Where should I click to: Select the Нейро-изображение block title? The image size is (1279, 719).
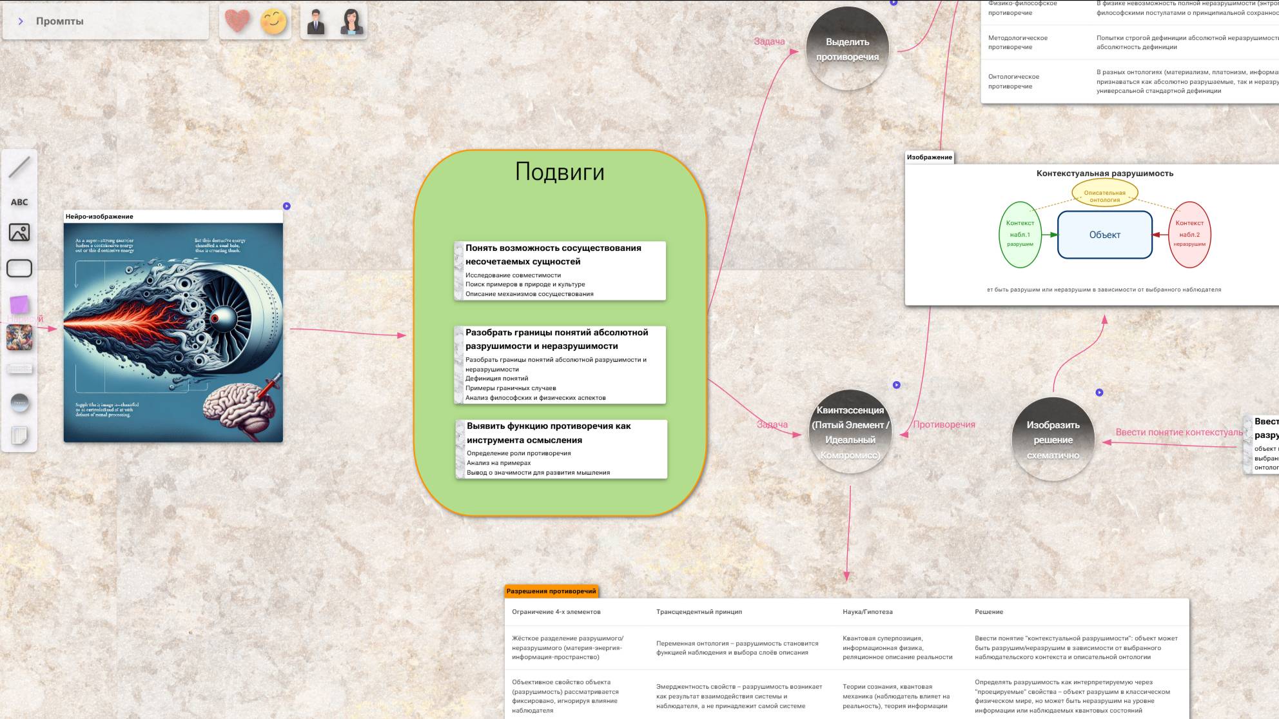tap(99, 217)
